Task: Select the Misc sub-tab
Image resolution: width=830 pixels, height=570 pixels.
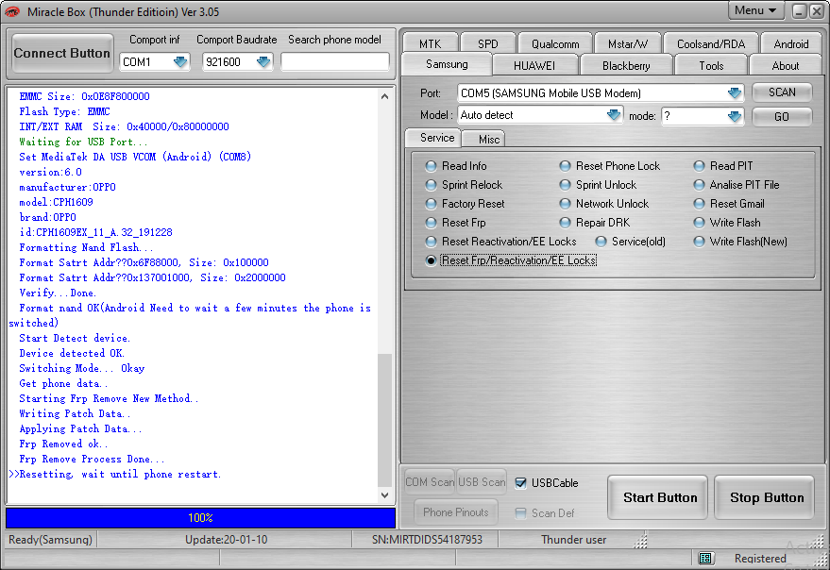Action: pyautogui.click(x=484, y=139)
